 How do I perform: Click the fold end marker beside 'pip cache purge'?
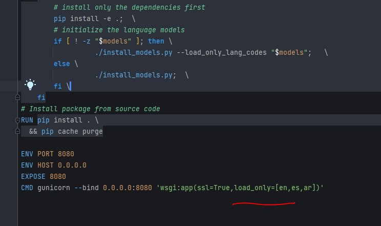[18, 132]
